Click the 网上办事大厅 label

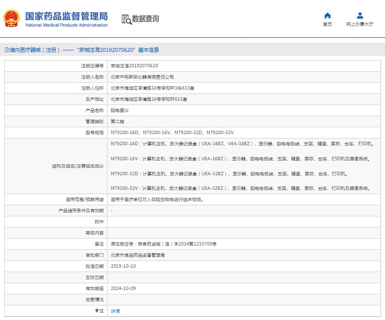click(360, 24)
